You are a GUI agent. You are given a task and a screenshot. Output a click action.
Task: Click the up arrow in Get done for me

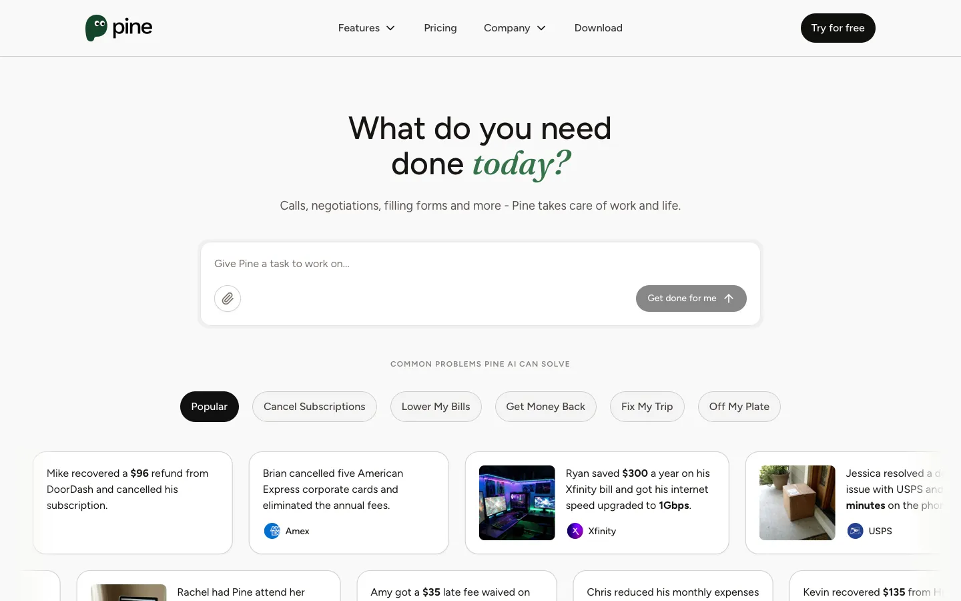click(729, 298)
